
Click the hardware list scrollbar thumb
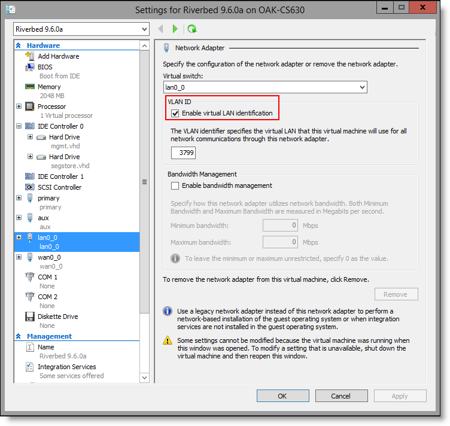[x=144, y=182]
